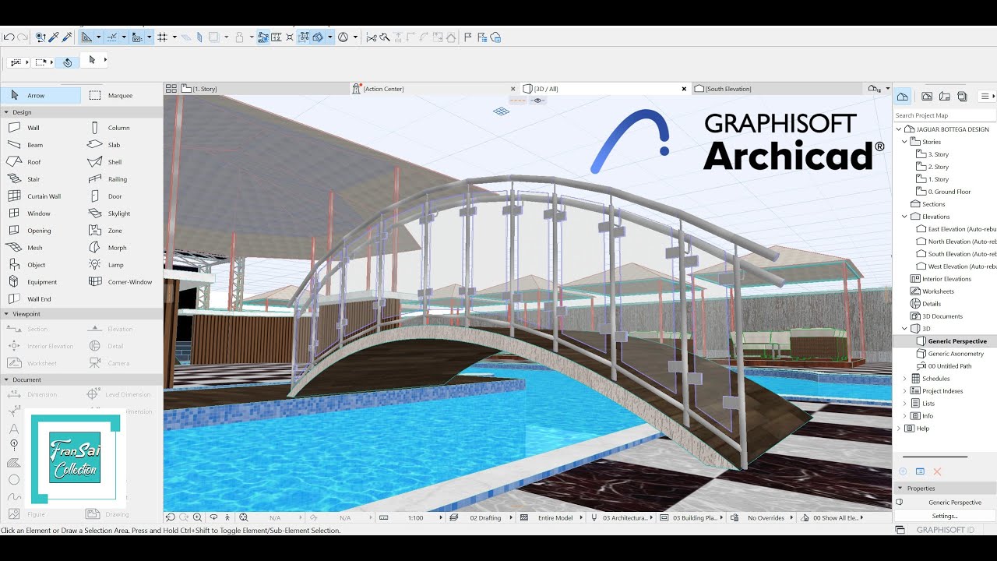Click the Project Map navigator icon
This screenshot has width=997, height=561.
(x=902, y=97)
